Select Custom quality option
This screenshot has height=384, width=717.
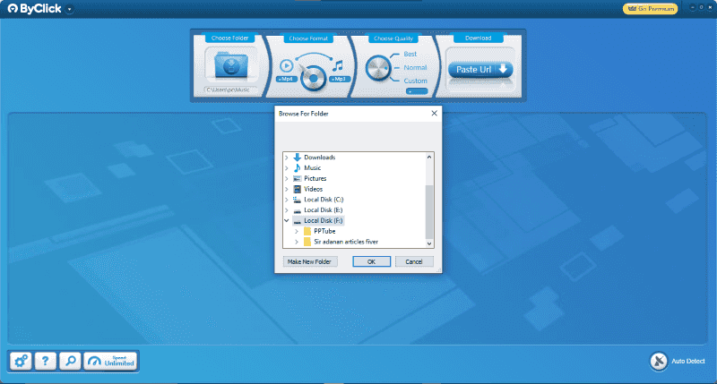point(415,81)
